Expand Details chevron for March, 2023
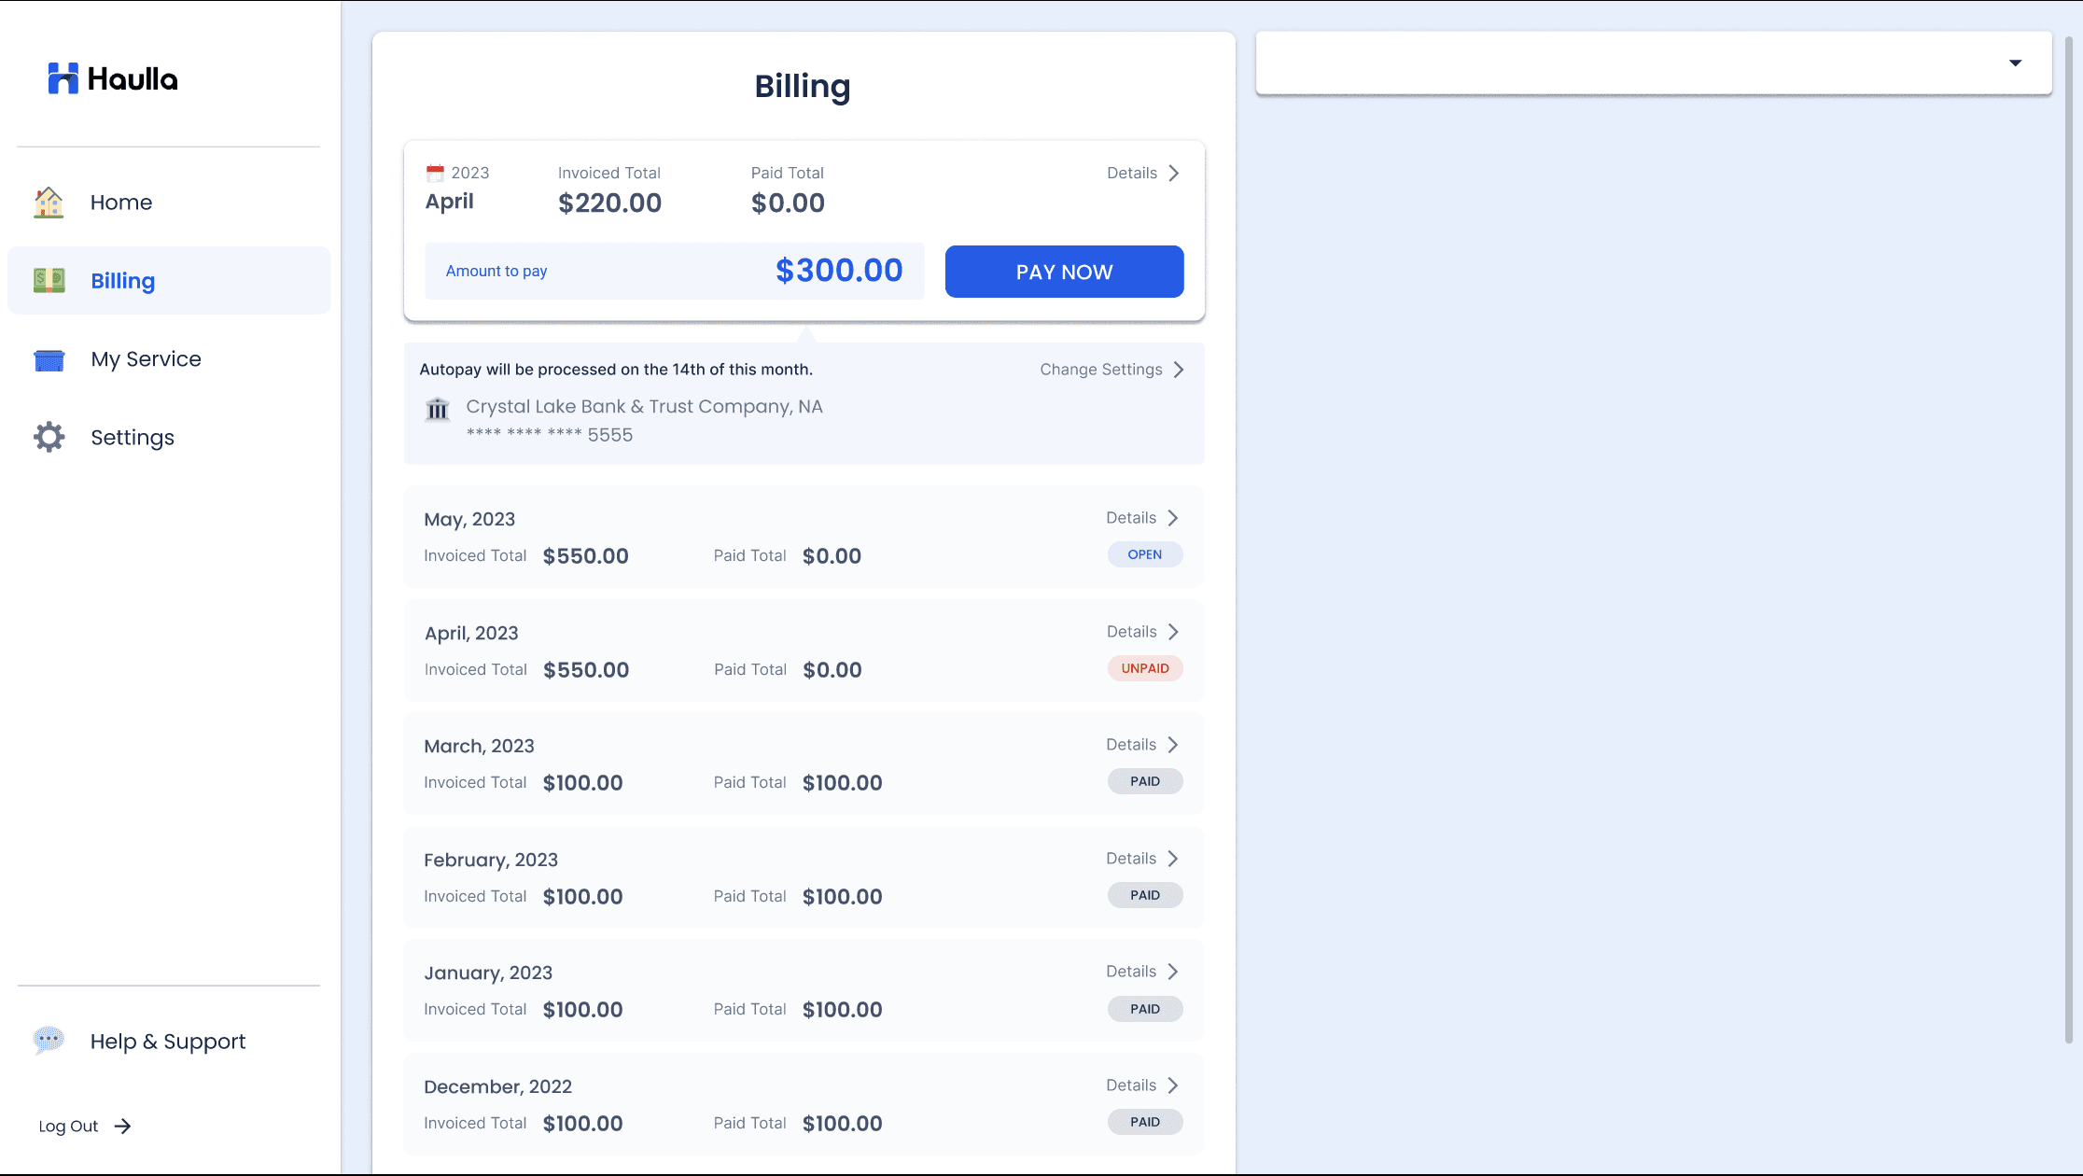The image size is (2083, 1176). [1173, 745]
